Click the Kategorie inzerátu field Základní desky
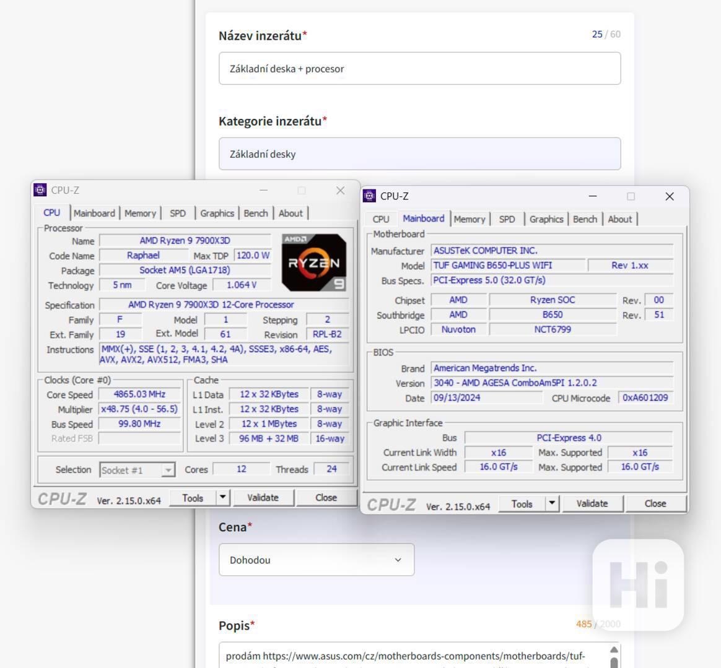Screen dimensions: 721x668 [420, 154]
